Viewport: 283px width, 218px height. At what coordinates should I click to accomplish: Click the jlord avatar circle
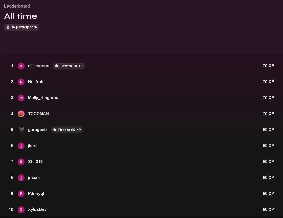point(21,146)
